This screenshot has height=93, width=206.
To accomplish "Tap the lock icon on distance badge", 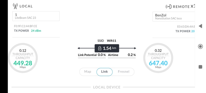I will (100, 48).
